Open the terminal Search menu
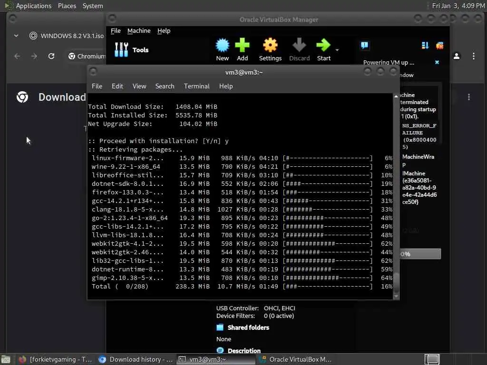Image resolution: width=487 pixels, height=365 pixels. (x=165, y=86)
